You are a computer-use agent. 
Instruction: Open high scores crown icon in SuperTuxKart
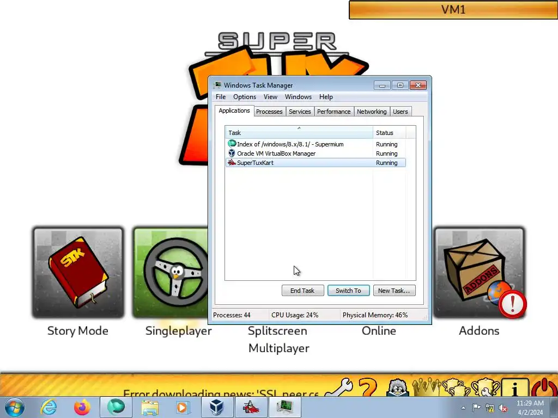pyautogui.click(x=426, y=387)
